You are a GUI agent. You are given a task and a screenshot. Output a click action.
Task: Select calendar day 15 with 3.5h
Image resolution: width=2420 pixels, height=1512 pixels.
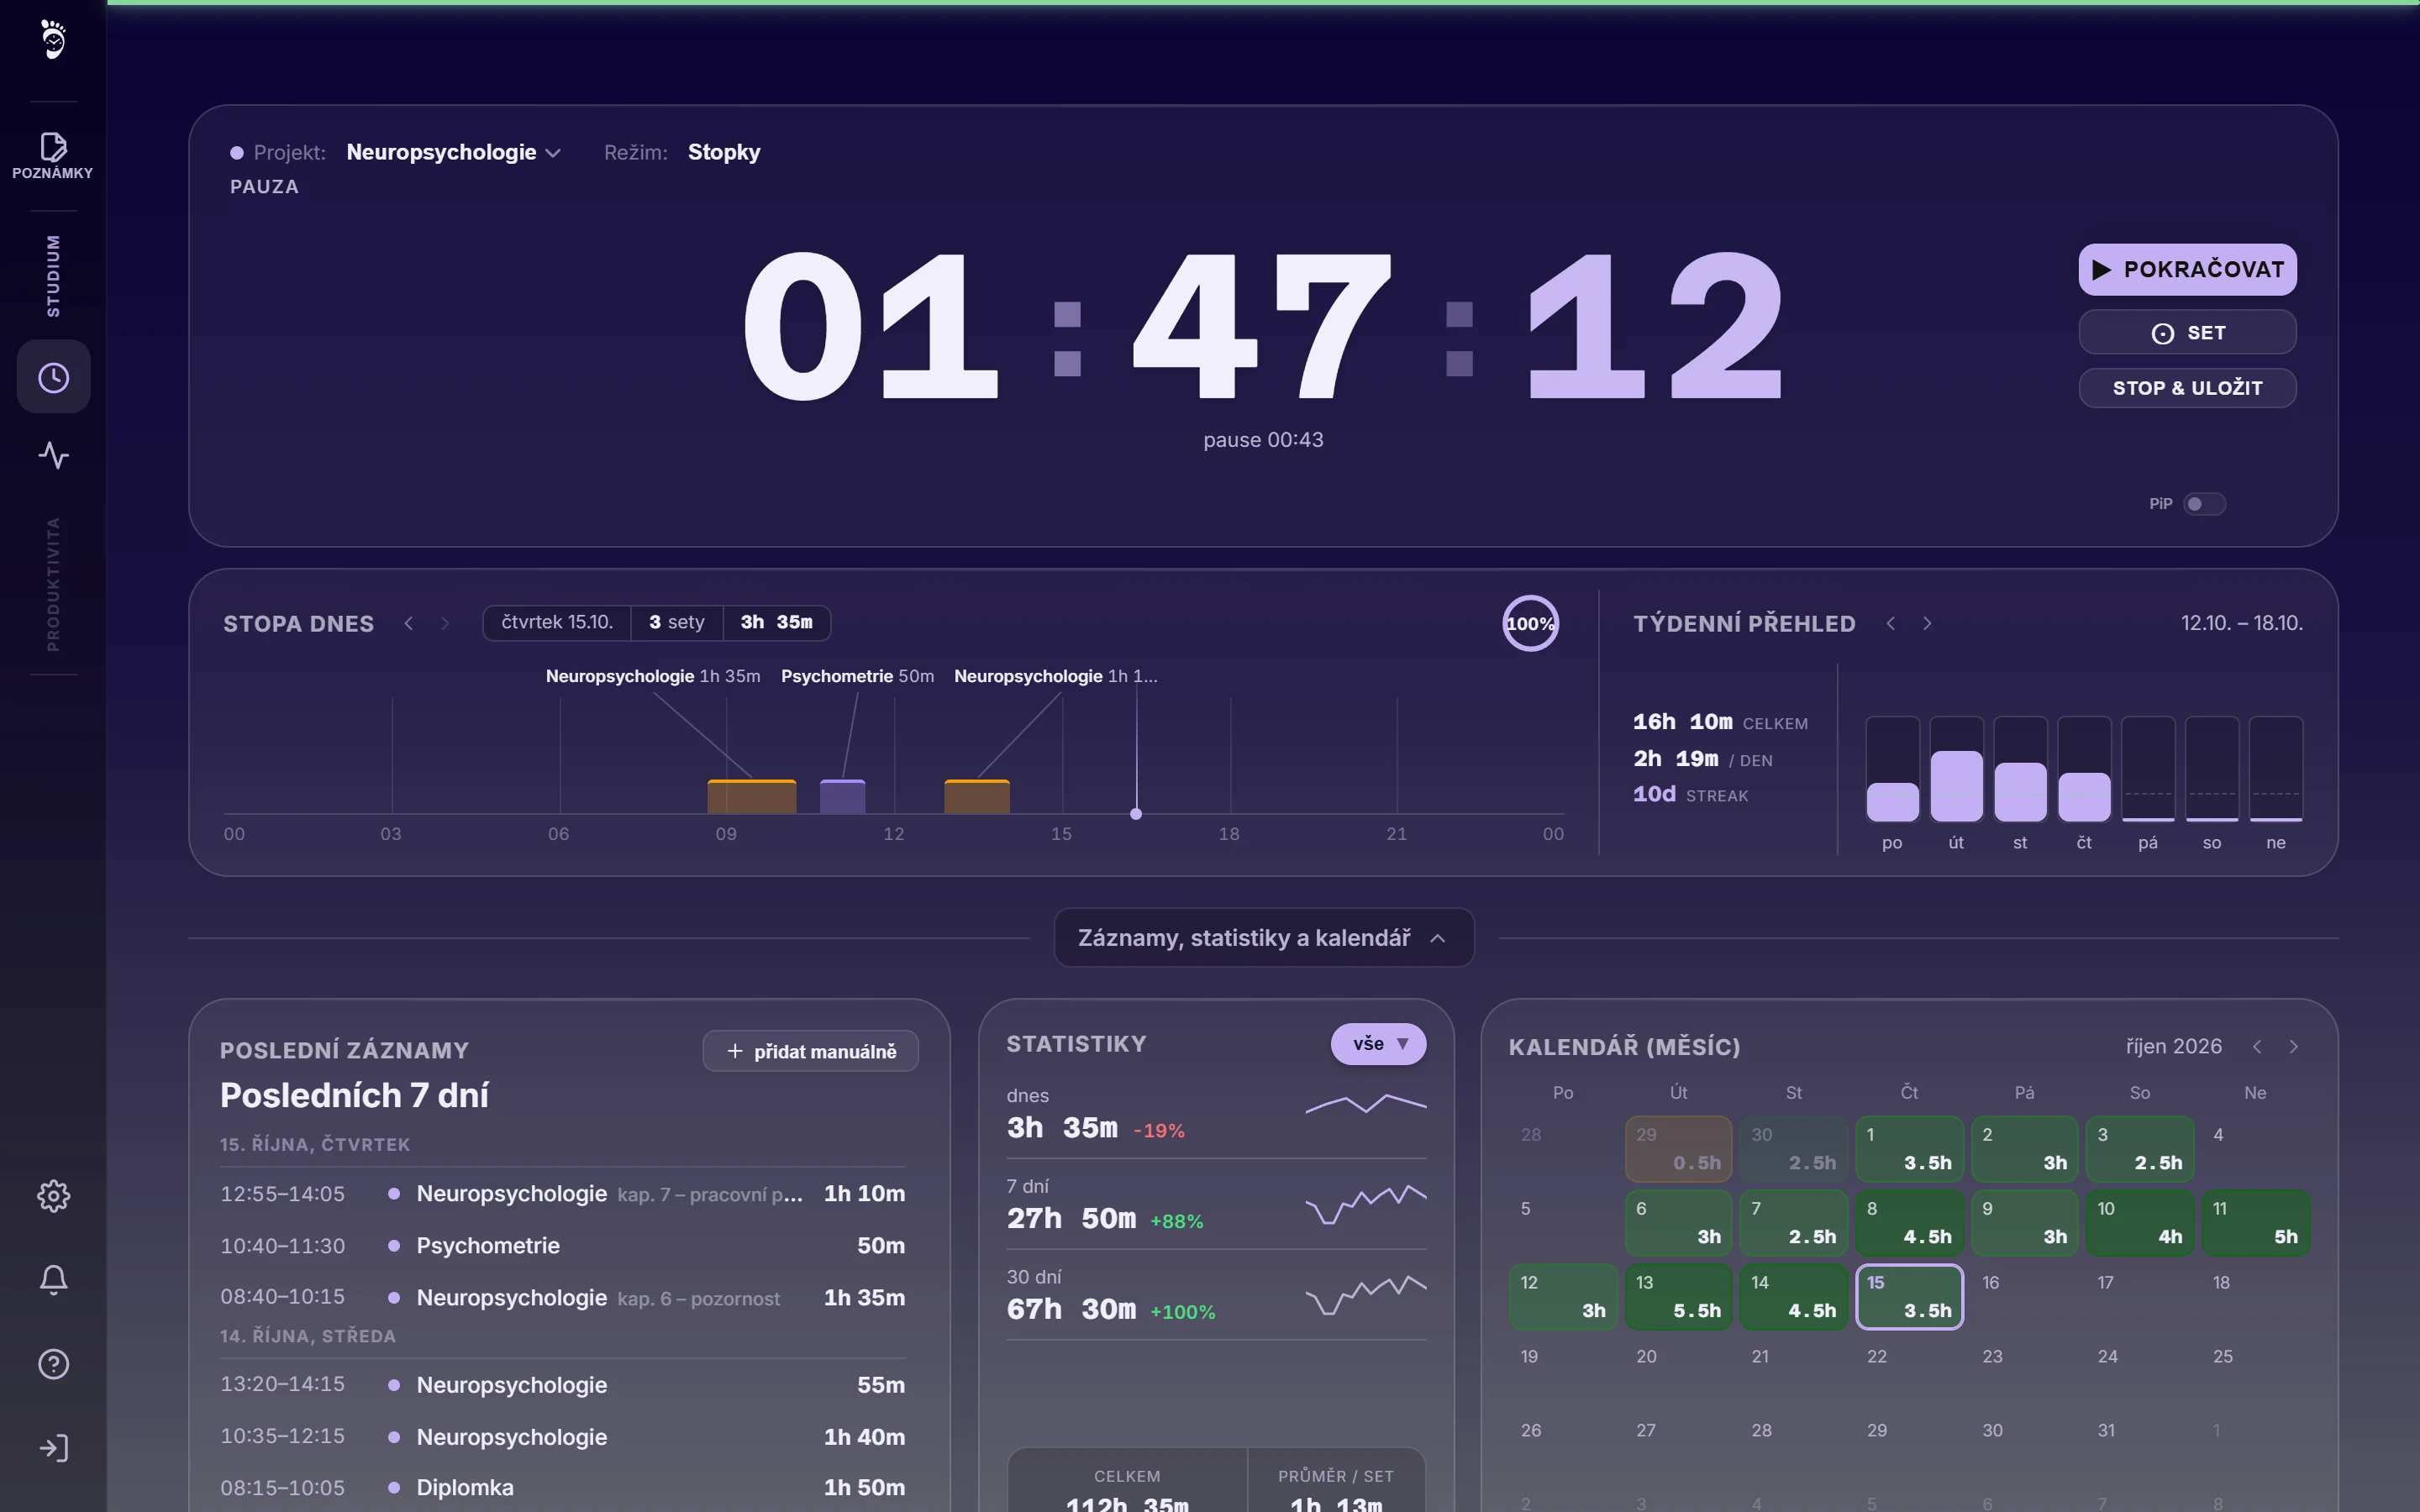[1909, 1297]
